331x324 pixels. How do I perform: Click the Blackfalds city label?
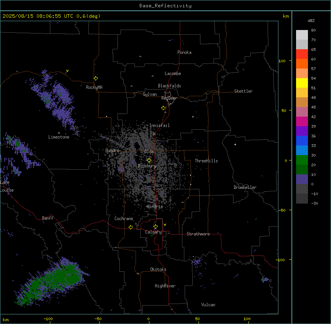coord(169,86)
